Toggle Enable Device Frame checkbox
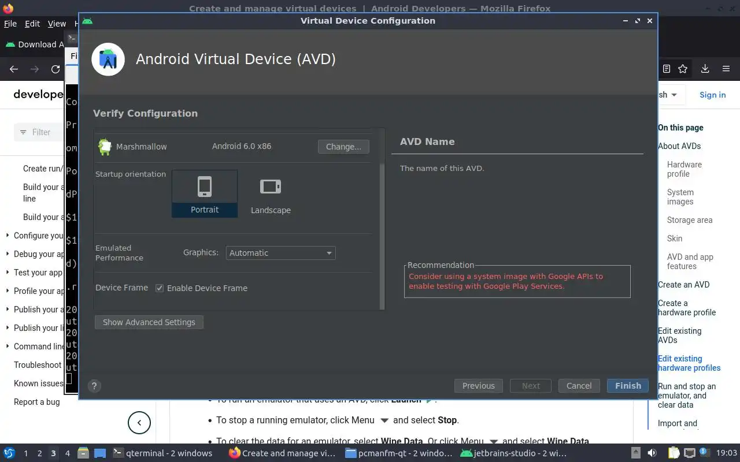Viewport: 740px width, 462px height. pyautogui.click(x=160, y=288)
